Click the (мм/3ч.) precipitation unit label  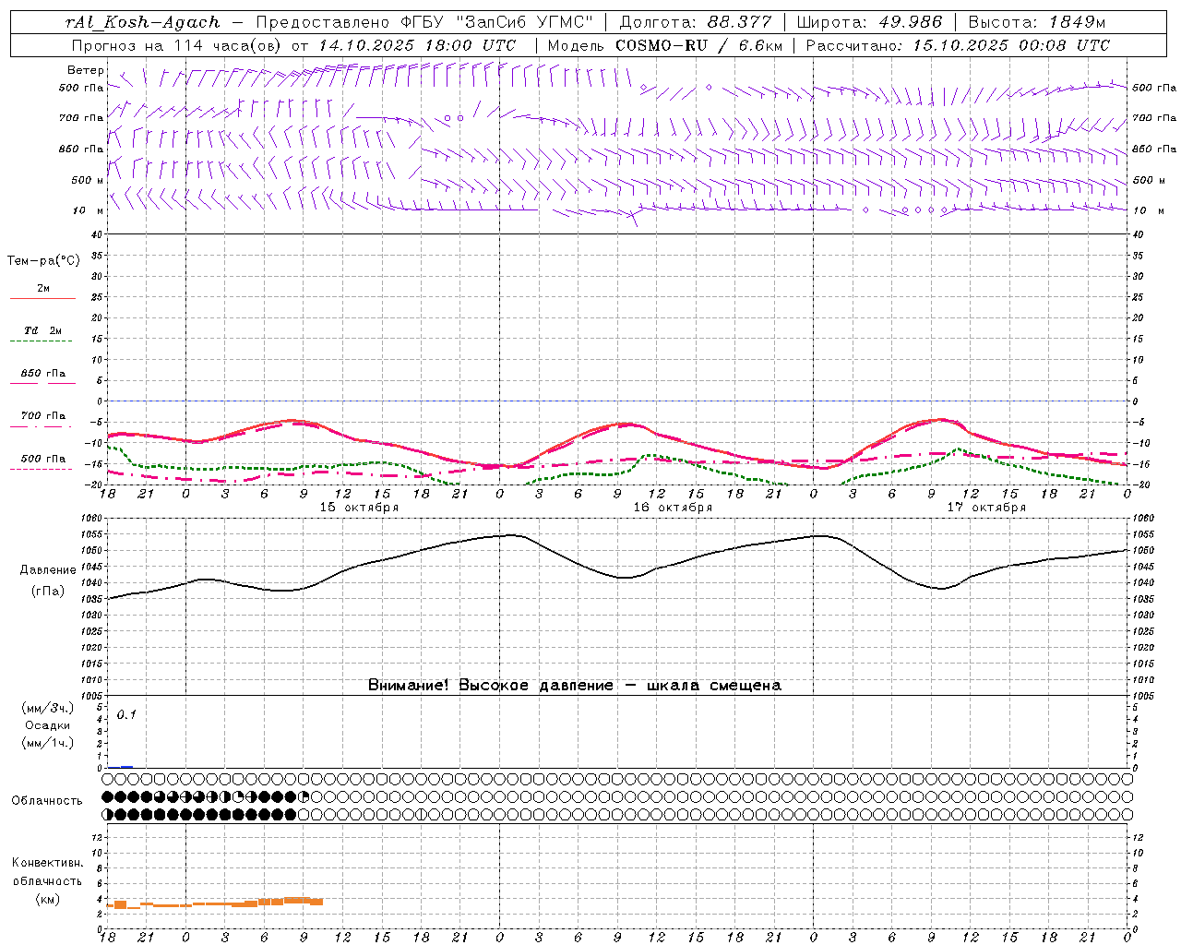pos(48,709)
